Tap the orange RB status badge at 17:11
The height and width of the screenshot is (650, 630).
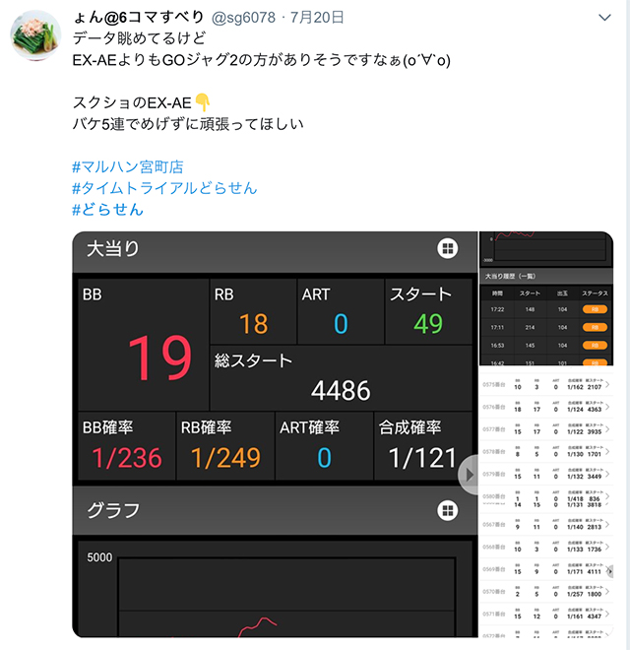point(595,328)
